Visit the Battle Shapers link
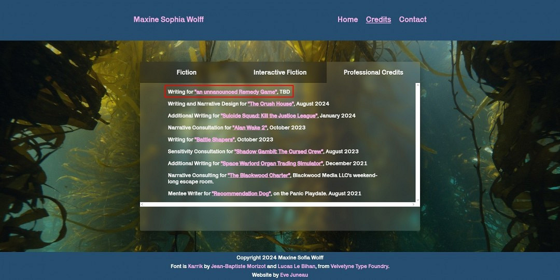Screen dimensions: 560x280 pos(215,139)
